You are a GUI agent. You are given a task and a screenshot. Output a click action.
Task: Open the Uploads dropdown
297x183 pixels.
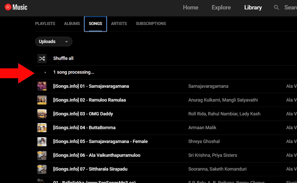pos(54,42)
